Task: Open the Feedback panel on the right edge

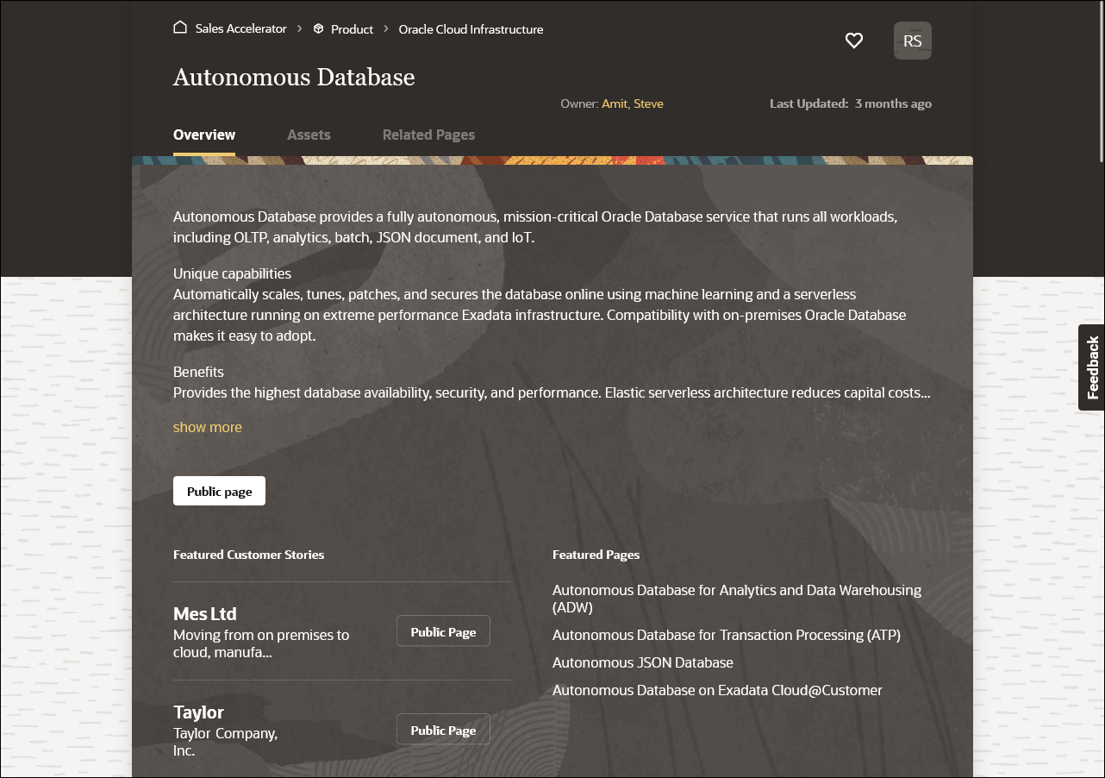Action: pos(1092,367)
